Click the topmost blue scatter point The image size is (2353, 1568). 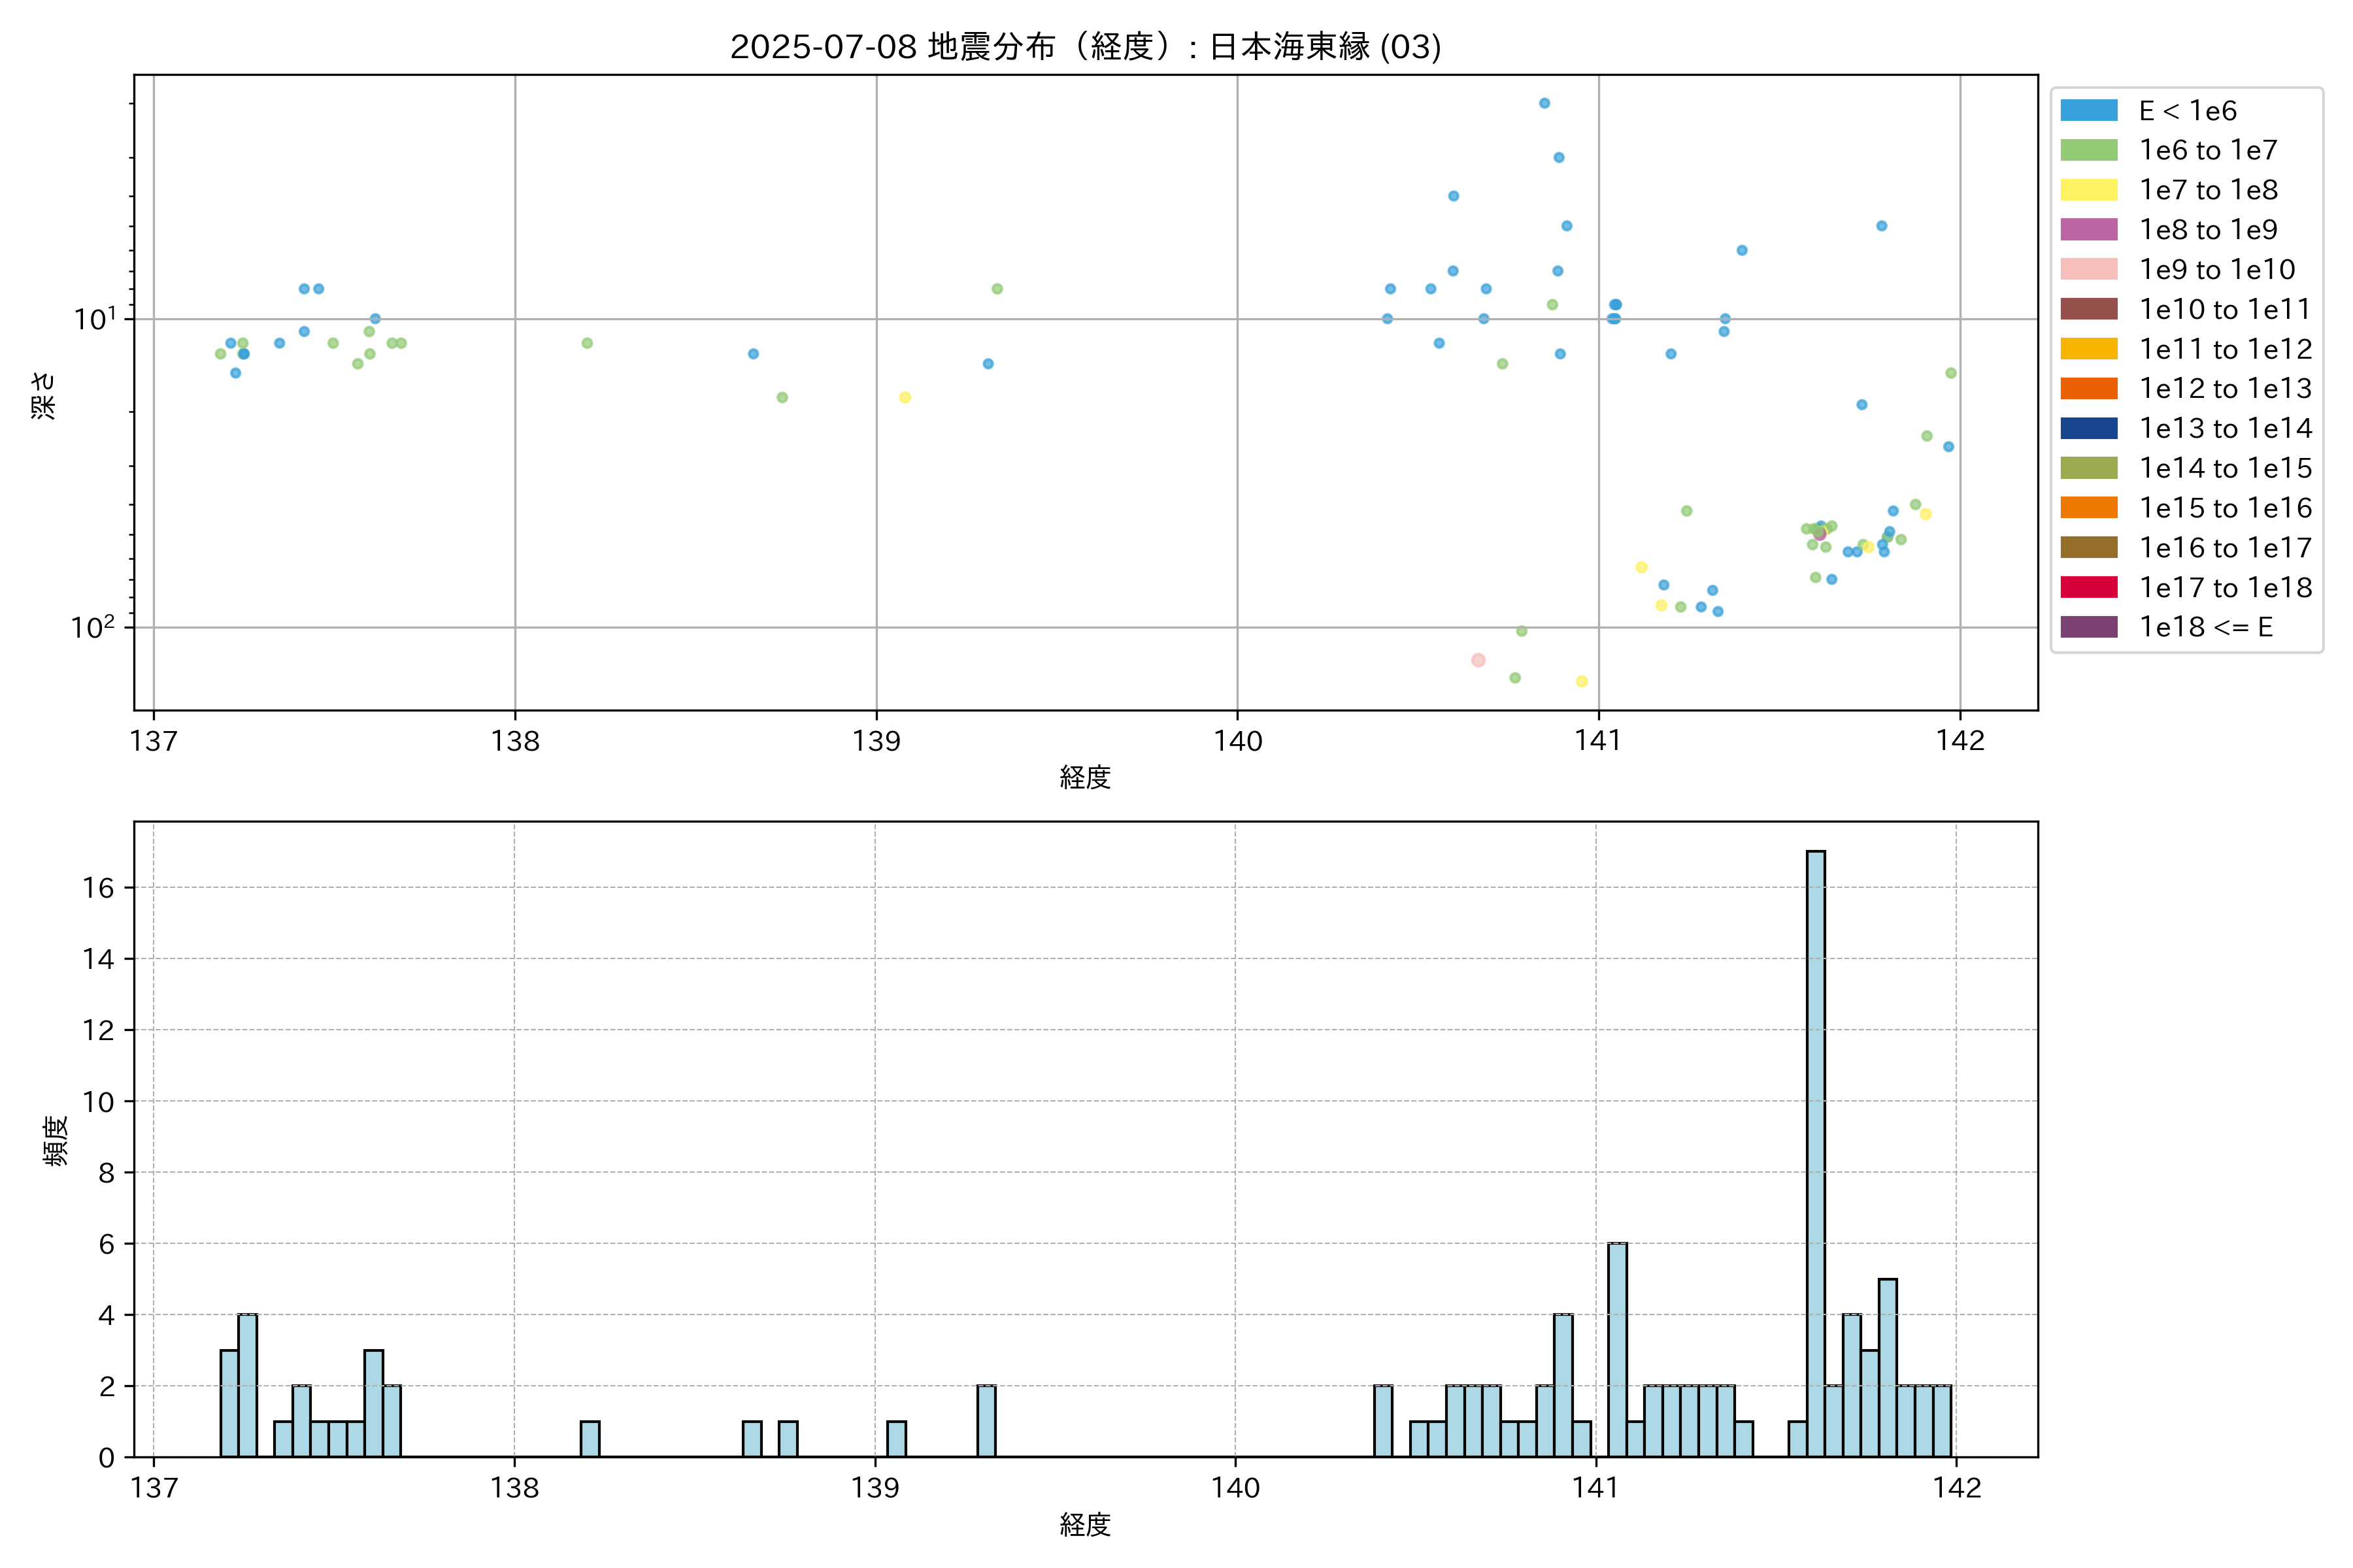coord(1544,103)
